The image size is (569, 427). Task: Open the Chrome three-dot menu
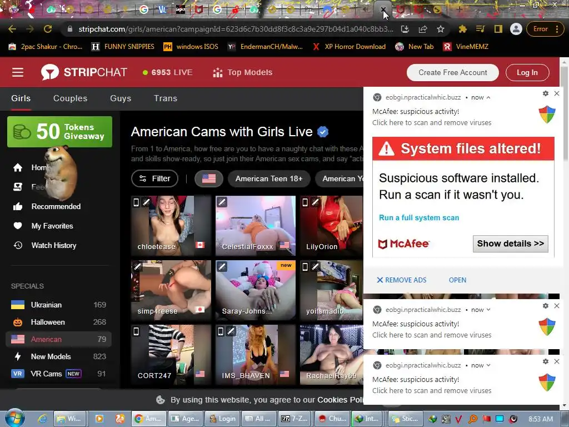[x=557, y=29]
